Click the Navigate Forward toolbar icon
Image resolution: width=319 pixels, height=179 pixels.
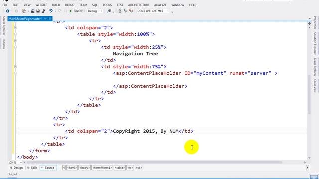[x=16, y=11]
